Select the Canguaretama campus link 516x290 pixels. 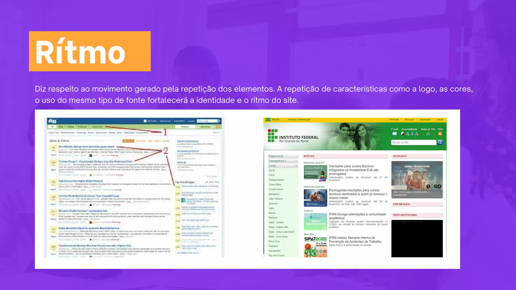[276, 180]
